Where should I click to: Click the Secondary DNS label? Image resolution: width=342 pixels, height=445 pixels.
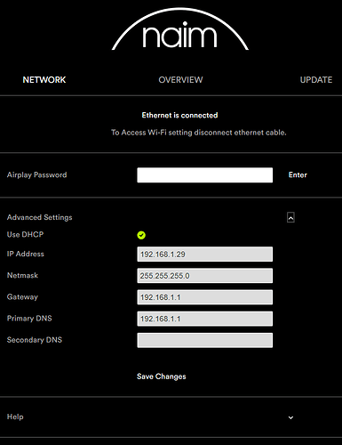(x=35, y=340)
